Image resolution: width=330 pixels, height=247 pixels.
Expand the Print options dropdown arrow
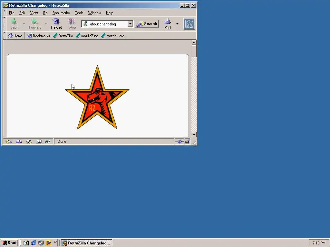click(x=178, y=24)
